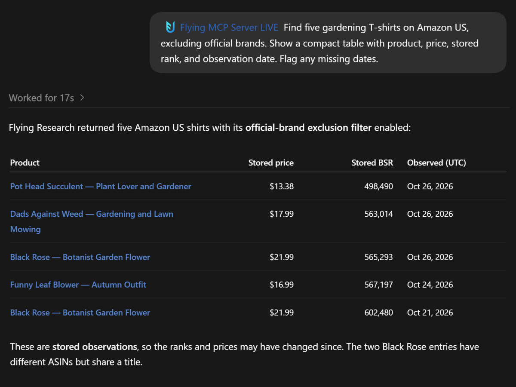Open the Flying MCP Server LIVE link
The image size is (516, 387).
pos(229,28)
